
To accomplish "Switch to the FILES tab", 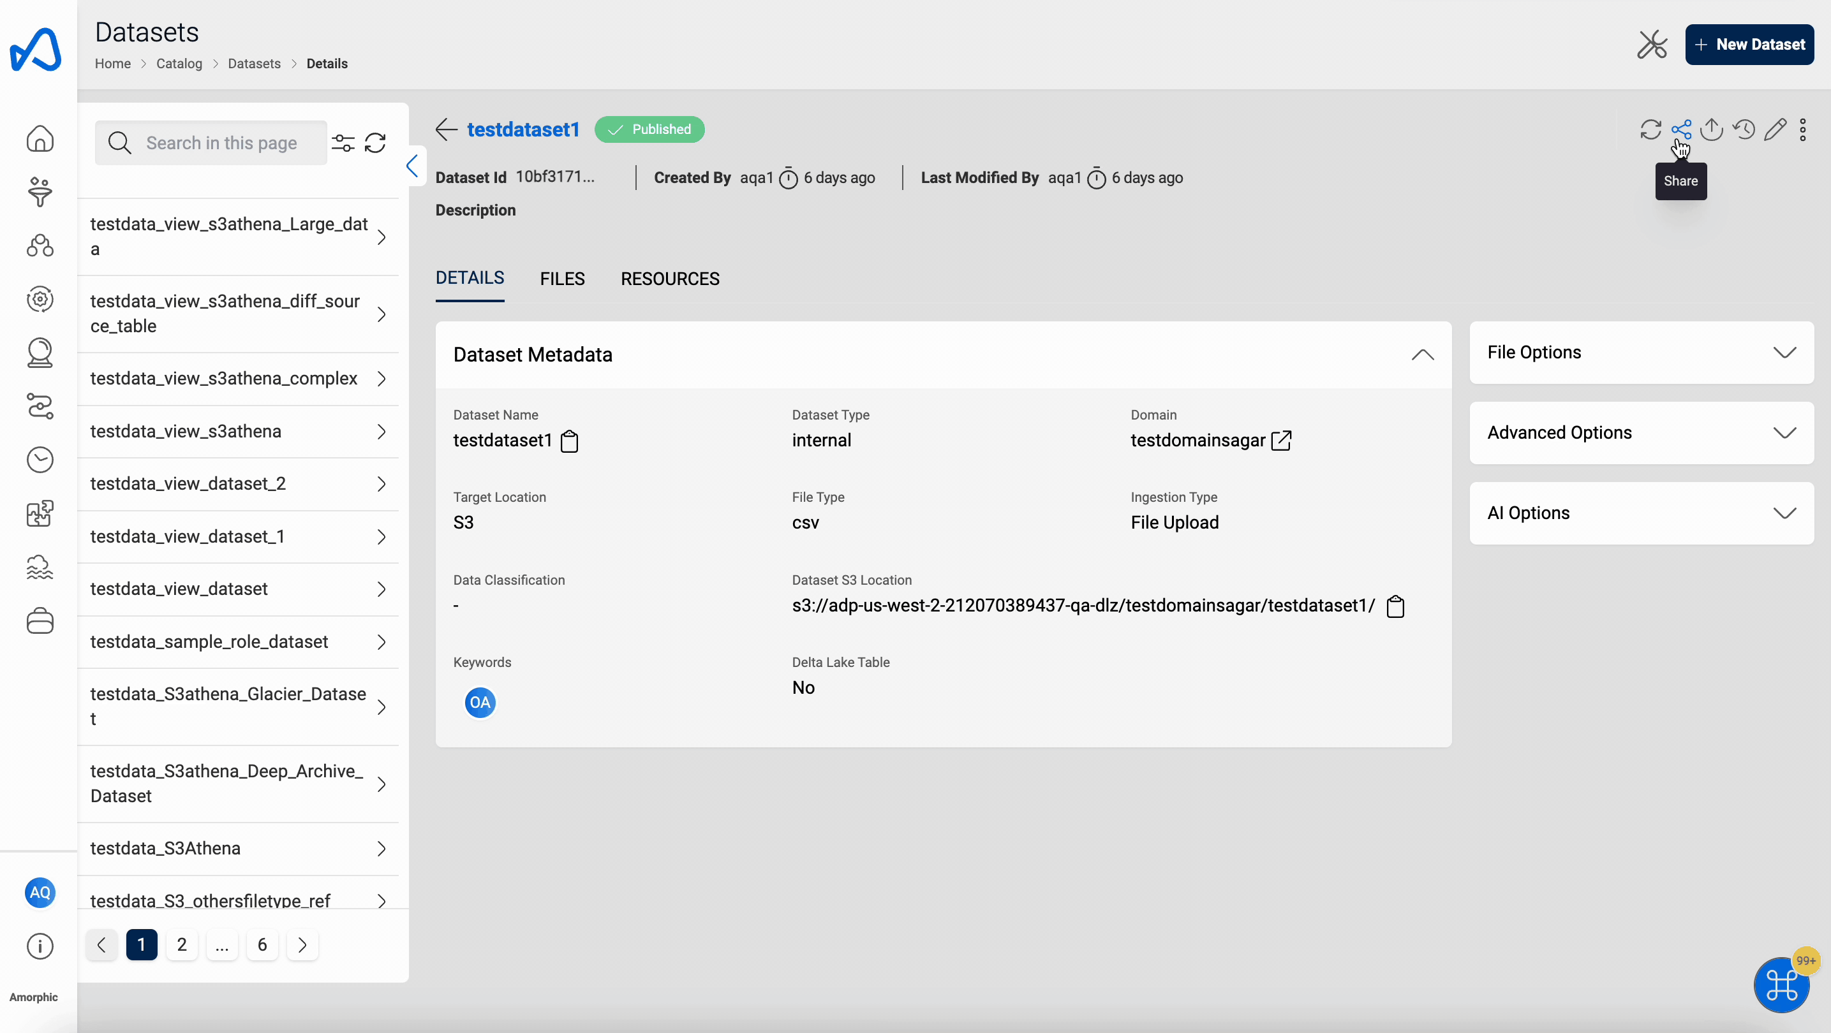I will click(x=562, y=279).
